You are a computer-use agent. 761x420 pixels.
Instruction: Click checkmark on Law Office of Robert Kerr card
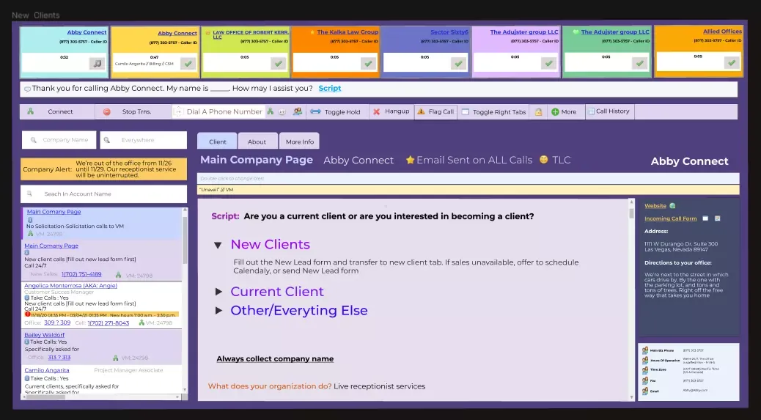pos(278,64)
